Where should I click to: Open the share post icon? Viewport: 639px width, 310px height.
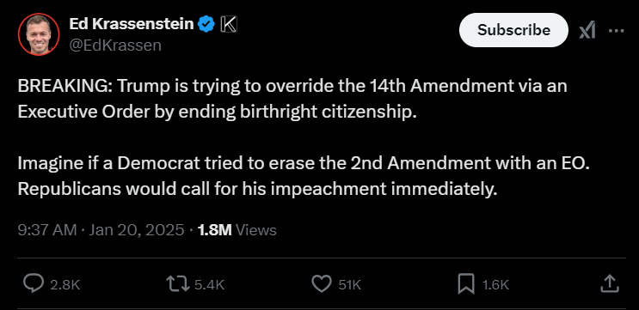[610, 283]
